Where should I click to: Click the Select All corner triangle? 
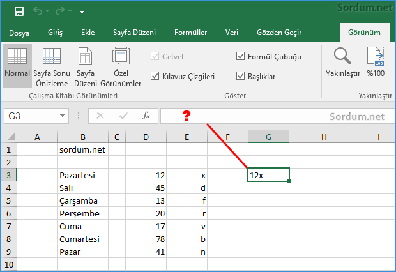pyautogui.click(x=11, y=137)
